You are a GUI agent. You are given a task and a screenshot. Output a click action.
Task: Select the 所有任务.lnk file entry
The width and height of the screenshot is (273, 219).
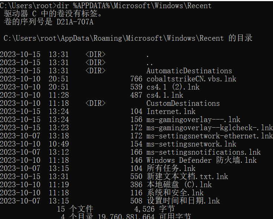click(x=171, y=168)
